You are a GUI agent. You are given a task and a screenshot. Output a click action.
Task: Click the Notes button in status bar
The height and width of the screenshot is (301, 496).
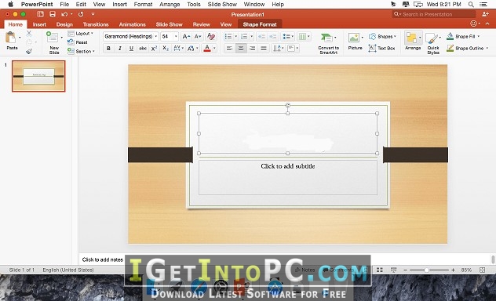pyautogui.click(x=305, y=270)
